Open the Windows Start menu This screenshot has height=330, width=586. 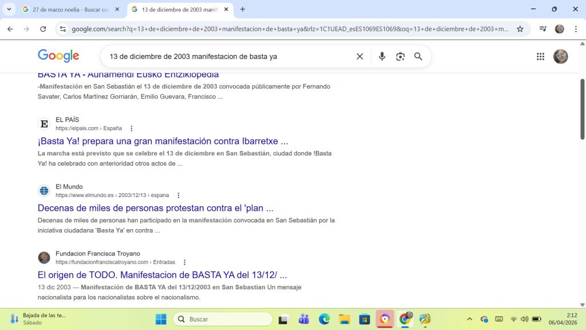pyautogui.click(x=161, y=319)
